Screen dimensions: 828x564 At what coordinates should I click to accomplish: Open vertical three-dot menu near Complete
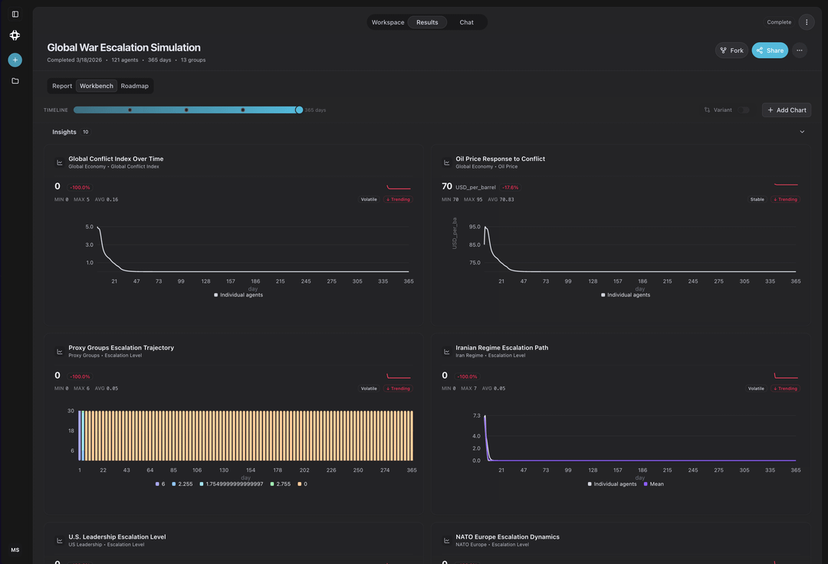[806, 22]
